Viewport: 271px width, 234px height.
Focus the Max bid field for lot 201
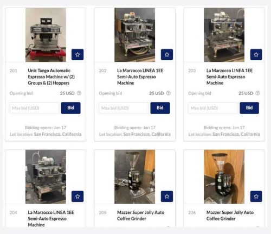pos(34,108)
